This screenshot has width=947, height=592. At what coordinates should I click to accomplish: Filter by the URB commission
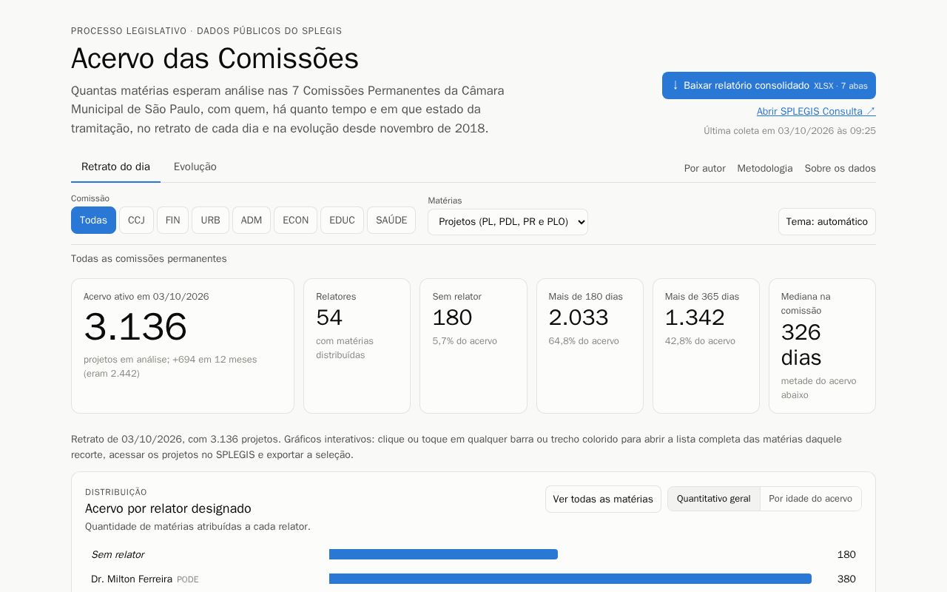(210, 221)
